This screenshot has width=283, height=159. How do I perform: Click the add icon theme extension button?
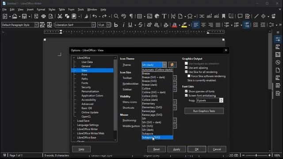pos(172,65)
